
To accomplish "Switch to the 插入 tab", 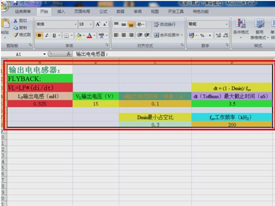I will point(61,12).
